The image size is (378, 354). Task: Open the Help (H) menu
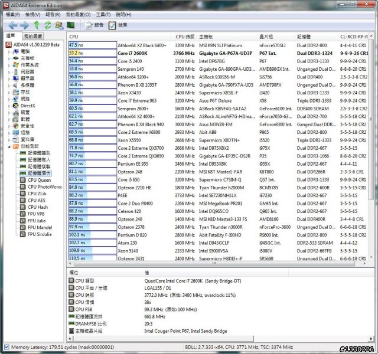click(123, 15)
